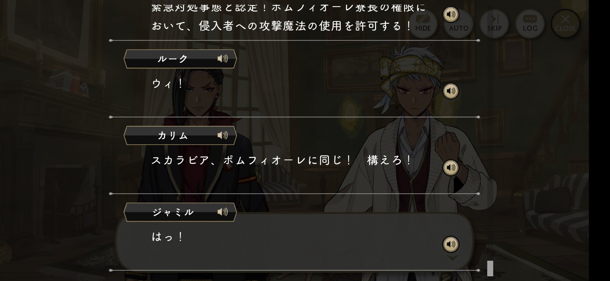Image resolution: width=610 pixels, height=281 pixels.
Task: Activate SKIP story button
Action: 494,24
